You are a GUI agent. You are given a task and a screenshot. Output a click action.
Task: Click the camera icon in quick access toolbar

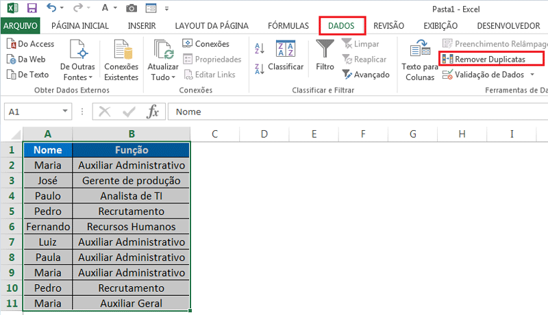[131, 8]
